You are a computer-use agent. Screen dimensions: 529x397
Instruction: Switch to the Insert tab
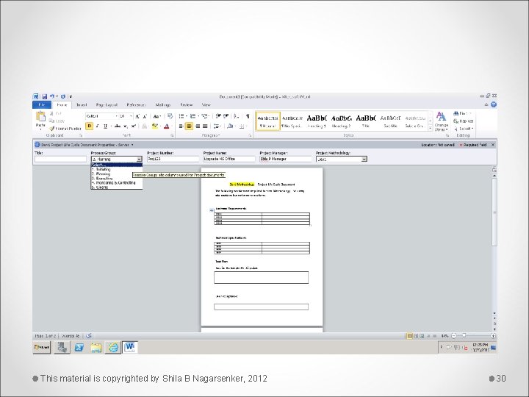(x=82, y=105)
